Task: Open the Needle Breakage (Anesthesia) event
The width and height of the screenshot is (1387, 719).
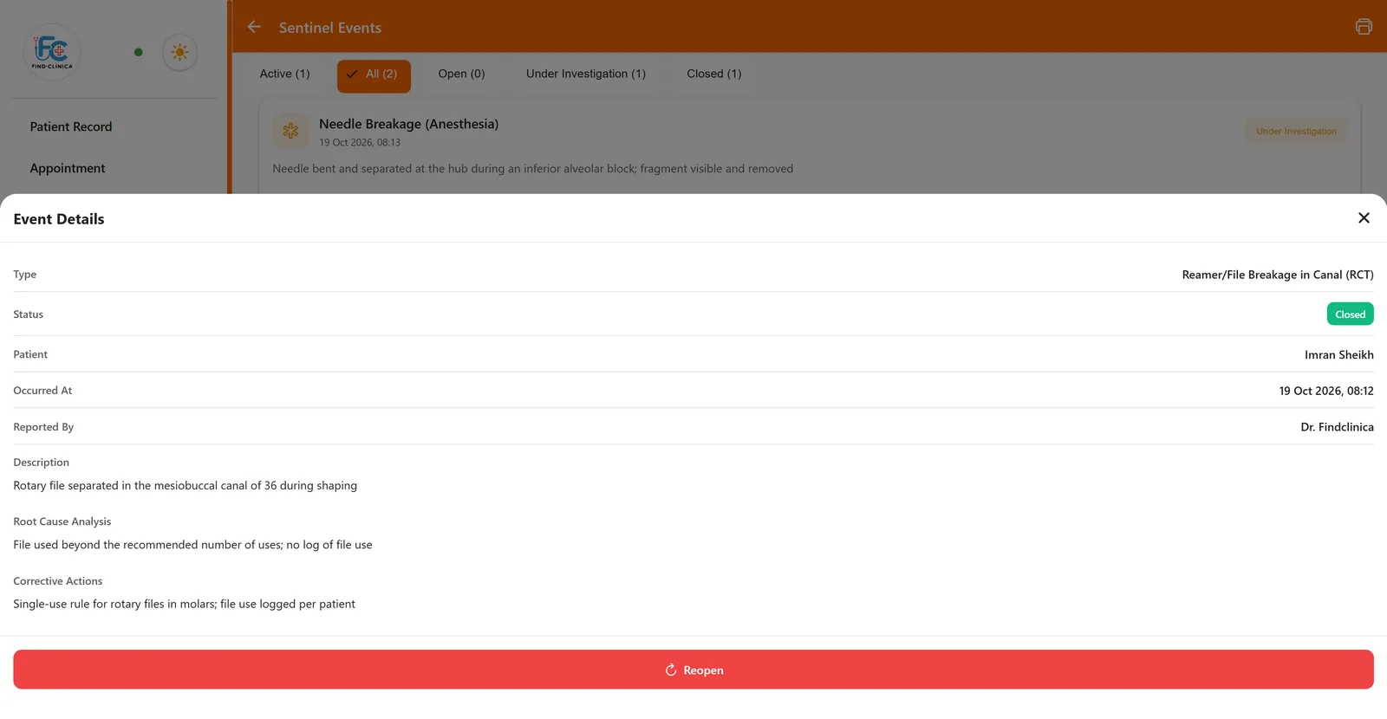Action: click(409, 124)
